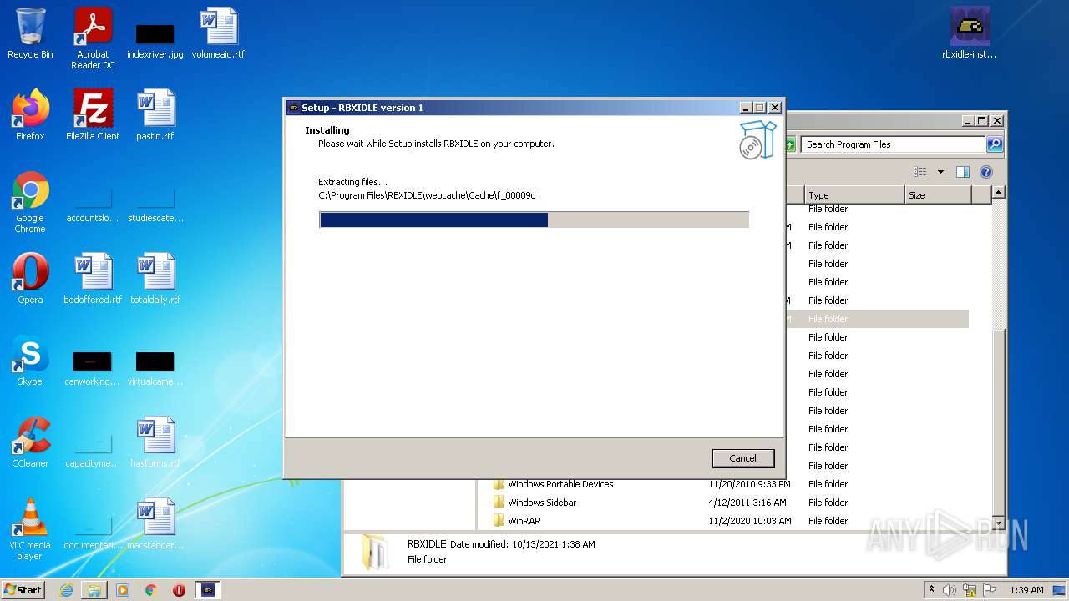This screenshot has height=601, width=1069.
Task: Select the documentati... desktop file
Action: point(93,531)
